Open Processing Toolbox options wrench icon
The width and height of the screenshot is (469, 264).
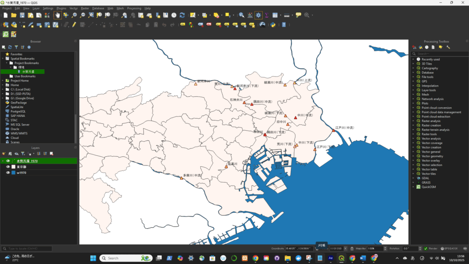448,47
